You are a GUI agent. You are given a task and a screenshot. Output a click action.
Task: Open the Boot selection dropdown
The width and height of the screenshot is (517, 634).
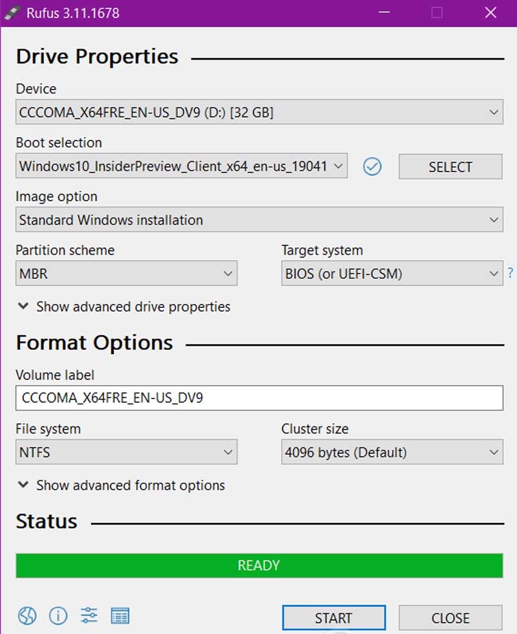tap(182, 166)
